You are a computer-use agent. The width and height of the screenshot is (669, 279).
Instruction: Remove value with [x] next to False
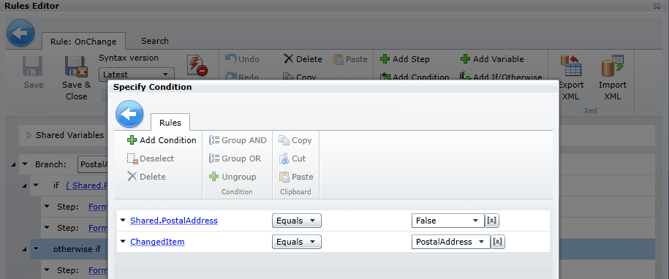[492, 221]
